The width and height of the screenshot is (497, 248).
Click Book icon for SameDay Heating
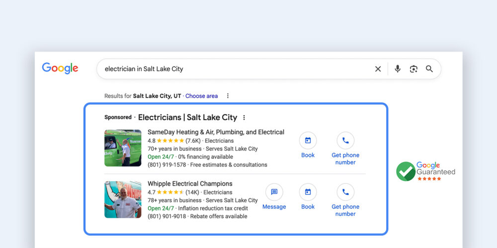point(308,140)
